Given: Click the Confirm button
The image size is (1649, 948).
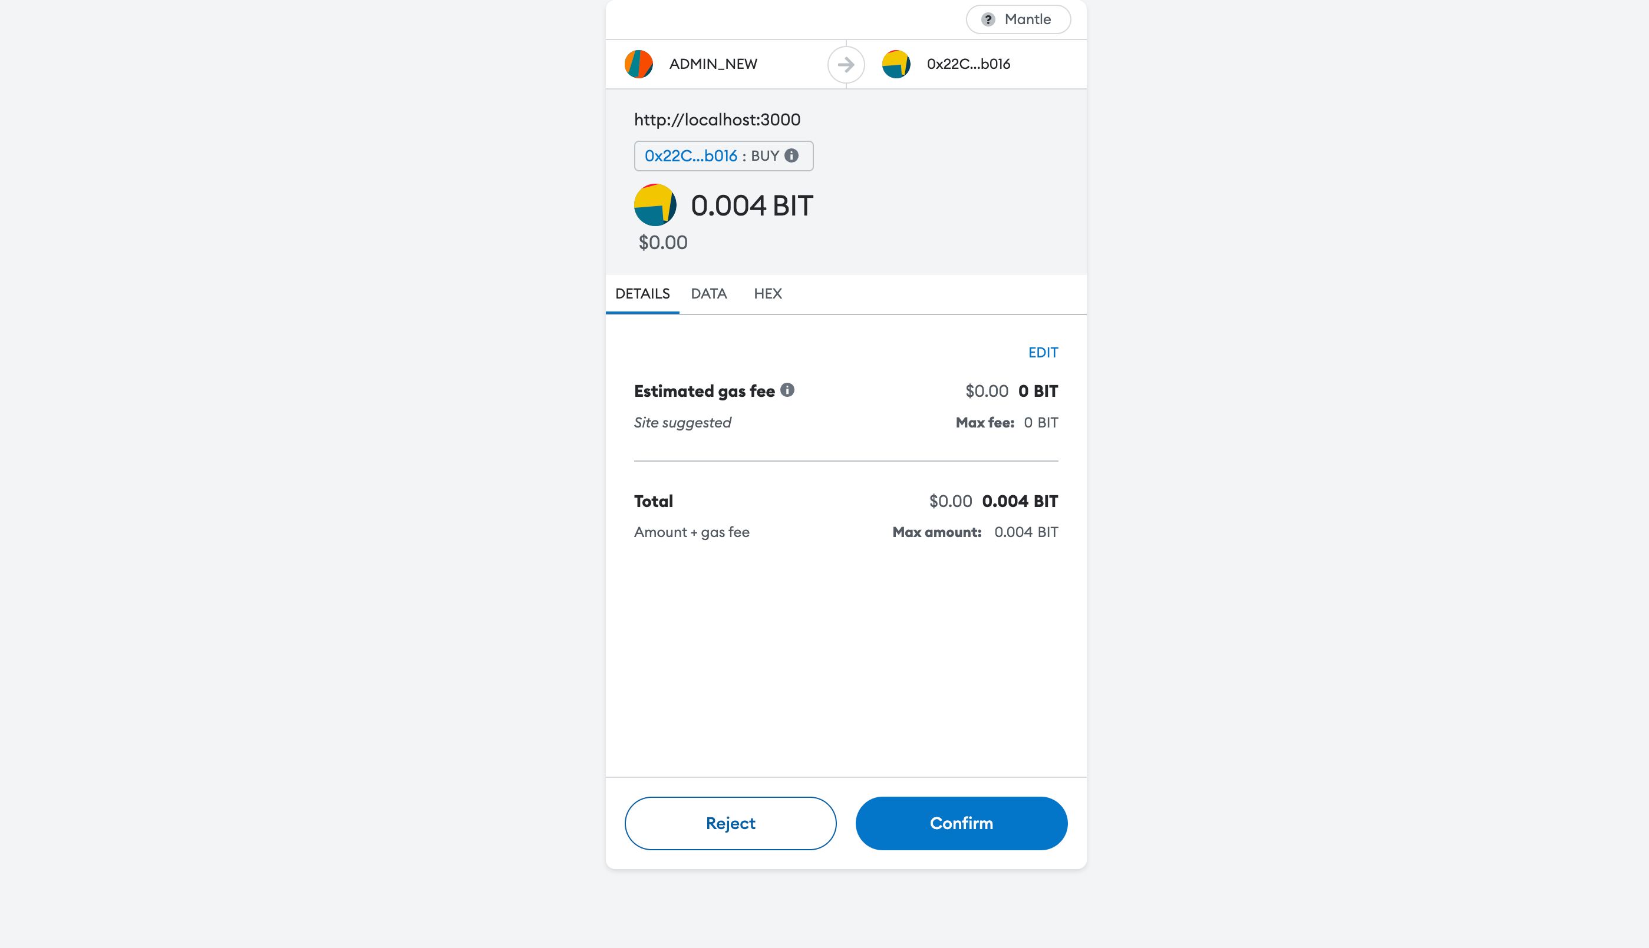Looking at the screenshot, I should [x=962, y=823].
